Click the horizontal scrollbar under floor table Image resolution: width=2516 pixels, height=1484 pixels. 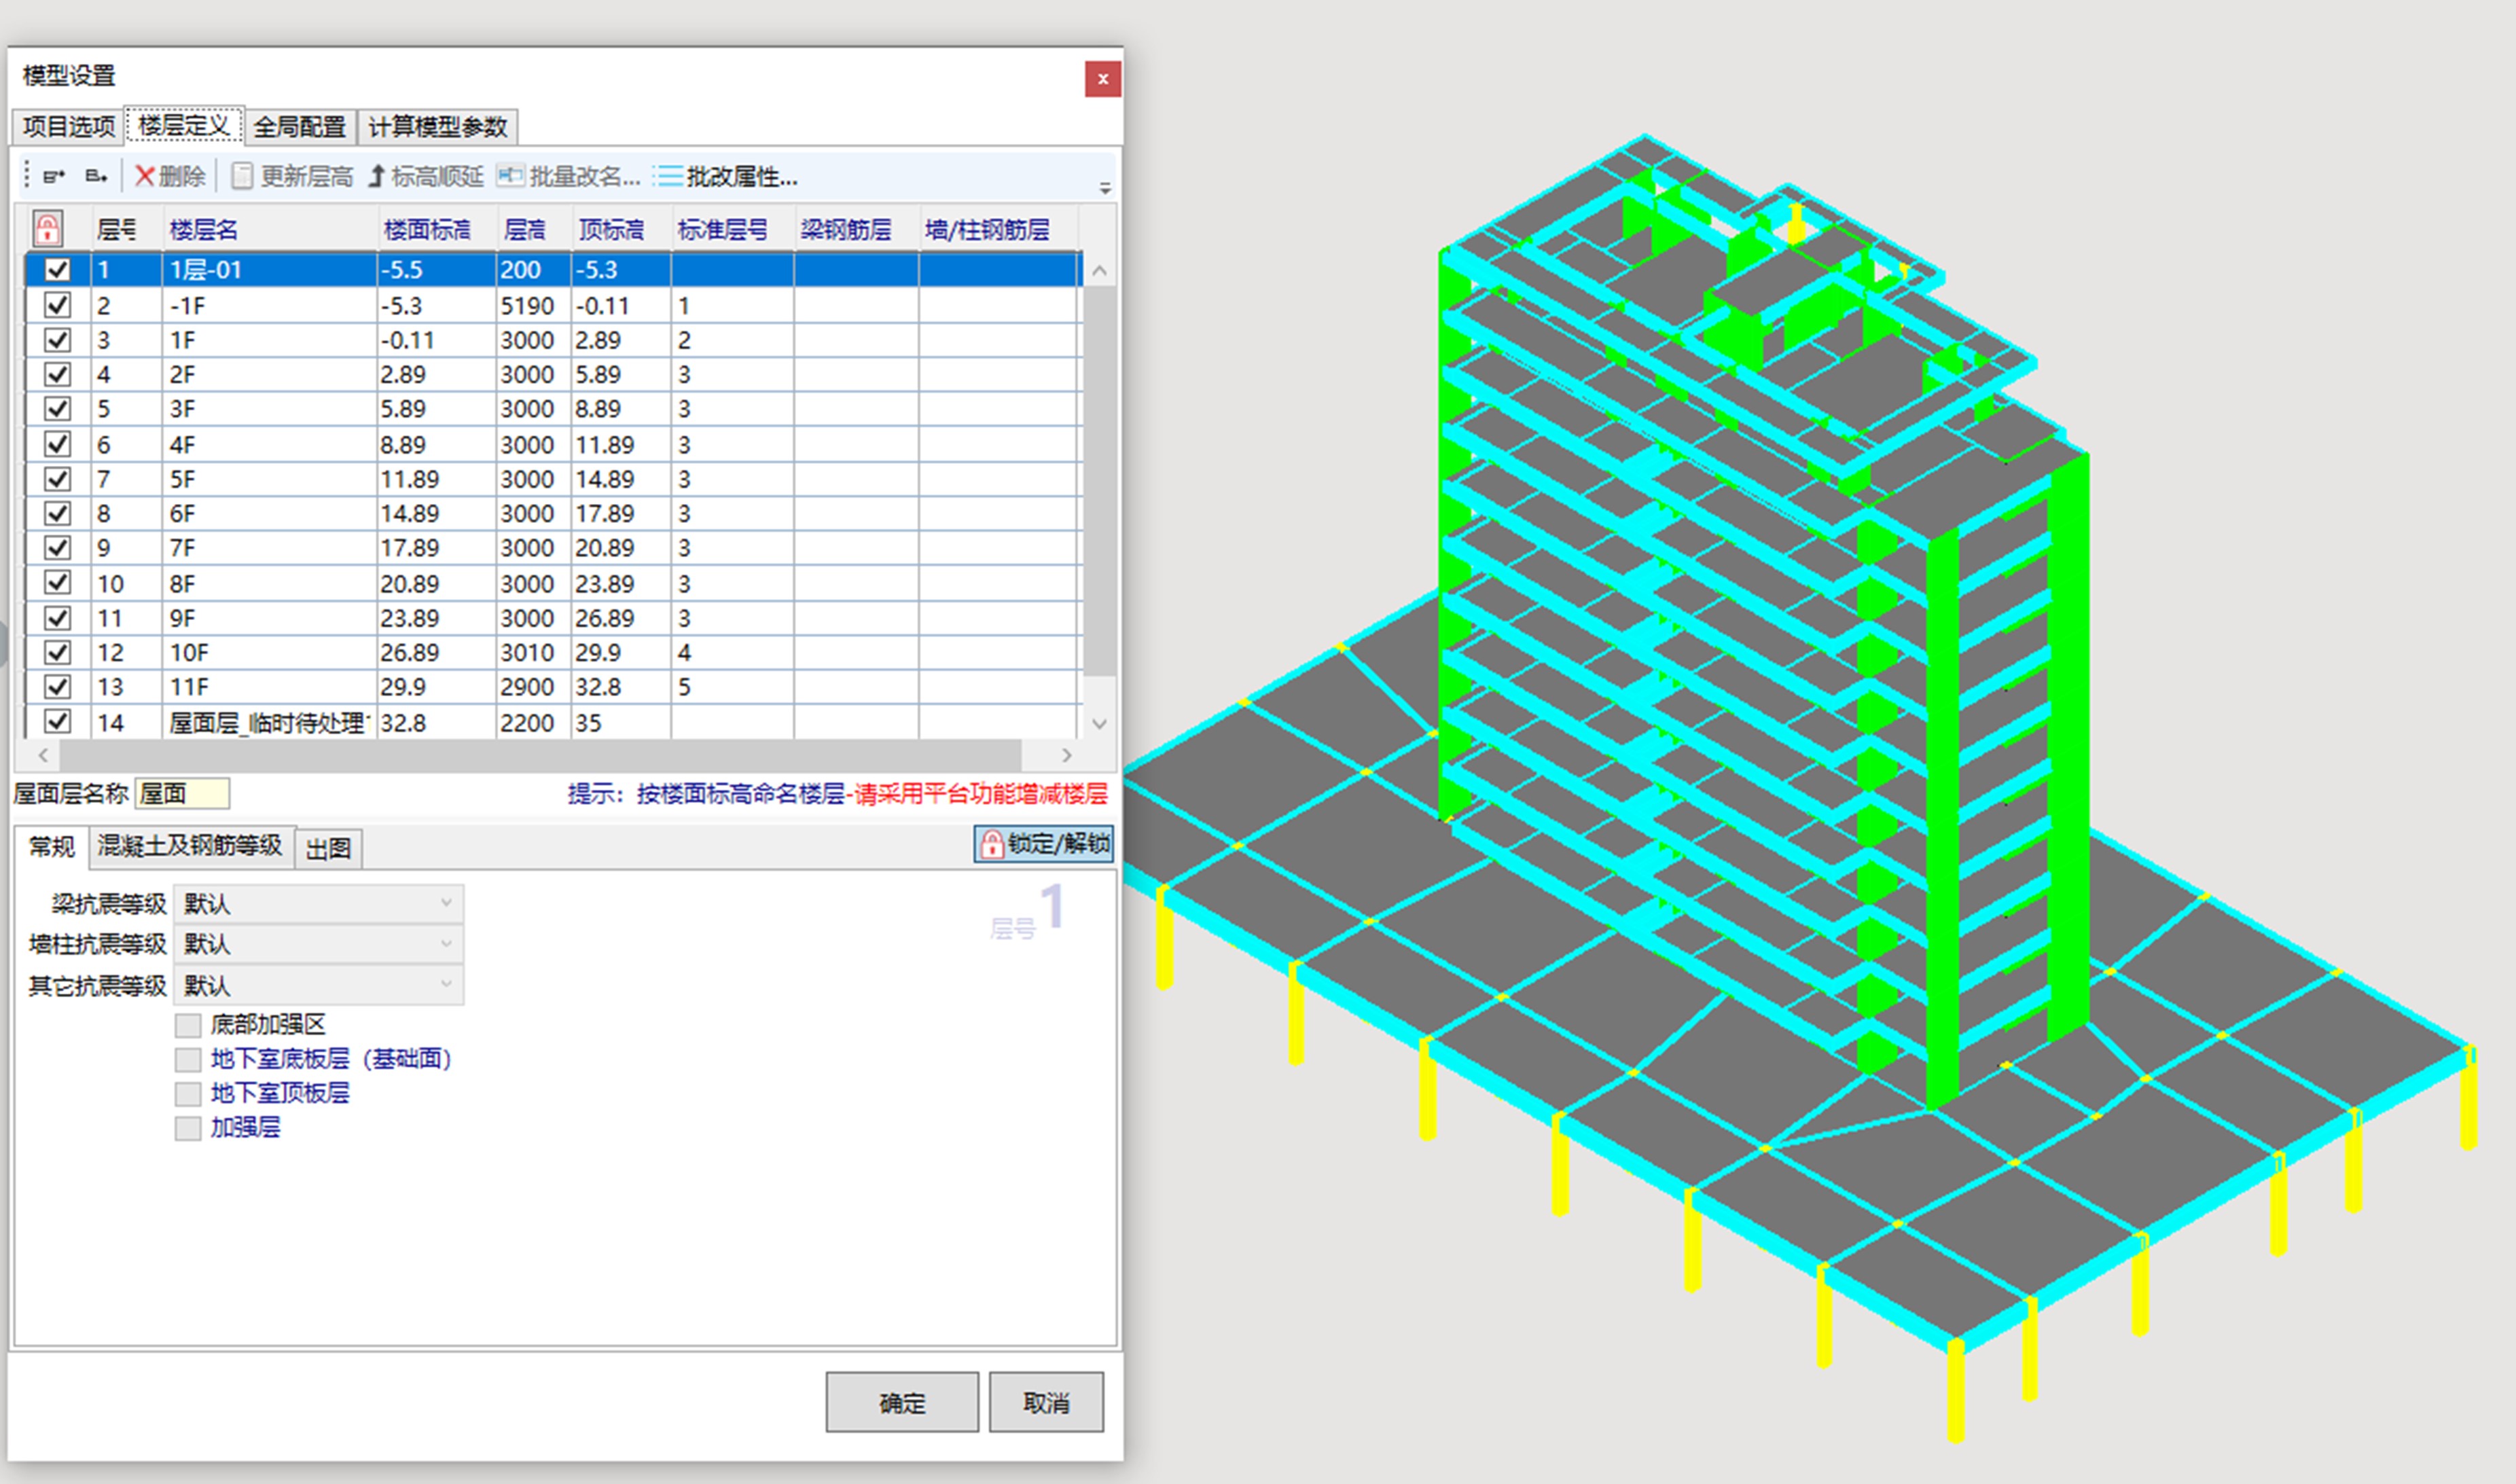(x=540, y=755)
